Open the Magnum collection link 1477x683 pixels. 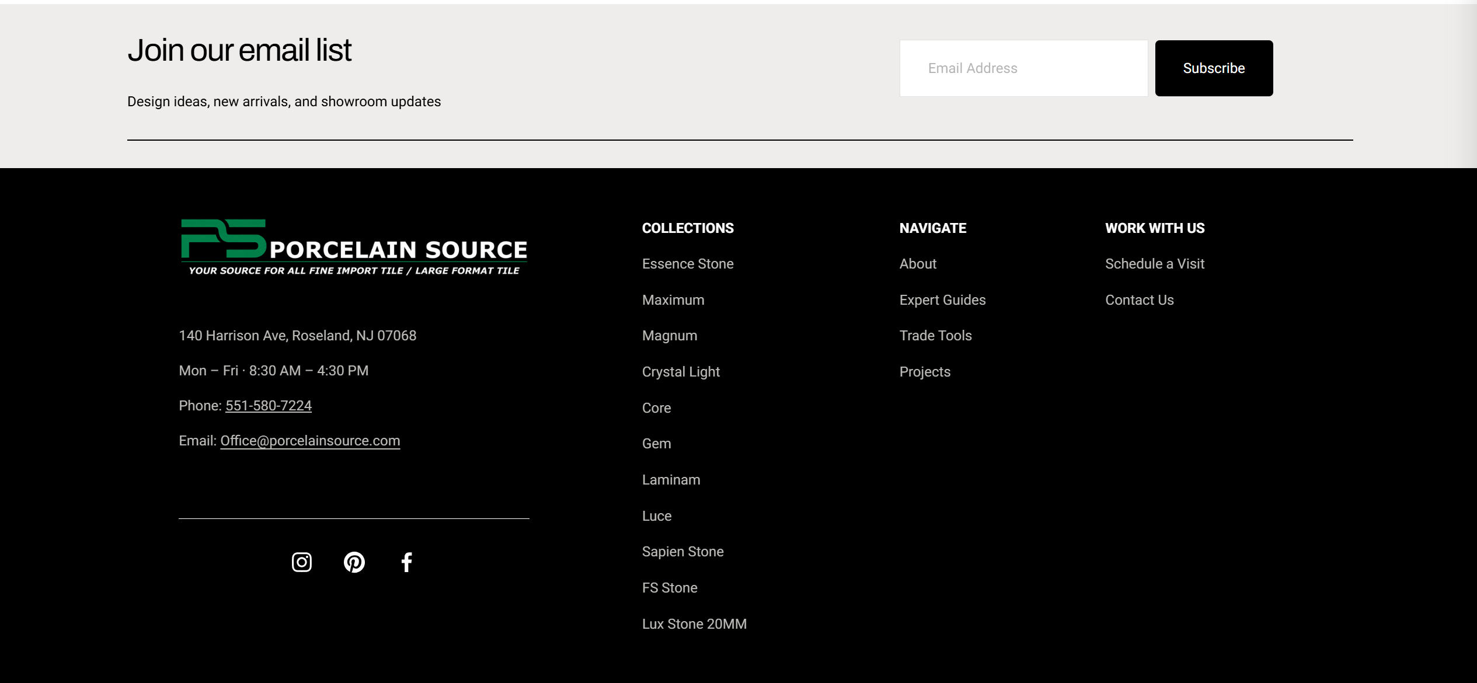point(670,336)
